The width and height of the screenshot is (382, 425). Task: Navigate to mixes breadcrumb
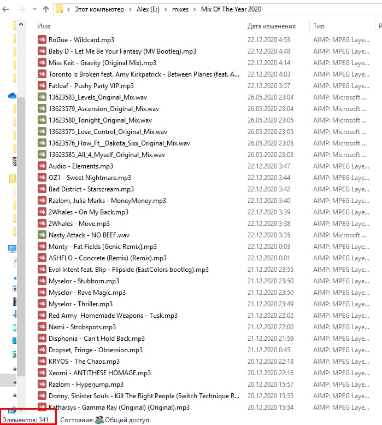pos(180,9)
